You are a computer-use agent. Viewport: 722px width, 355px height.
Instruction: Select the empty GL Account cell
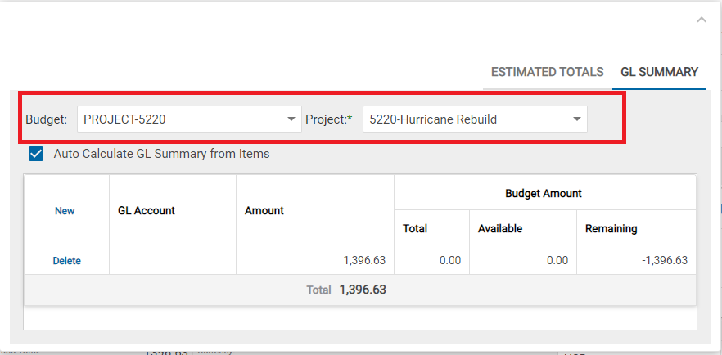(172, 261)
